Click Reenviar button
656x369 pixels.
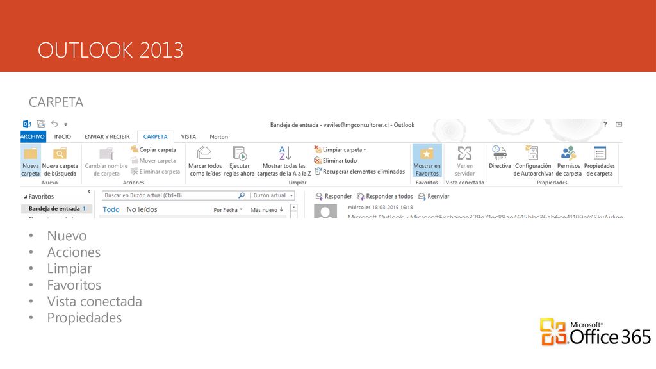coord(434,196)
